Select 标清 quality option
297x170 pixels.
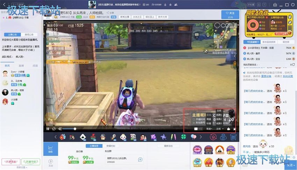click(209, 124)
